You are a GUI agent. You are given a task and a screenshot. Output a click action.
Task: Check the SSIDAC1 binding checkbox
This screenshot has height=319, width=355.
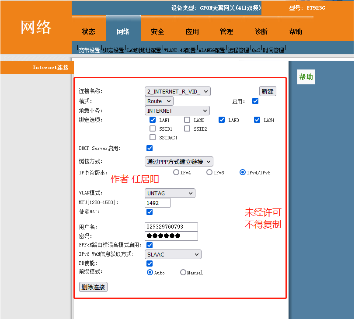153,137
